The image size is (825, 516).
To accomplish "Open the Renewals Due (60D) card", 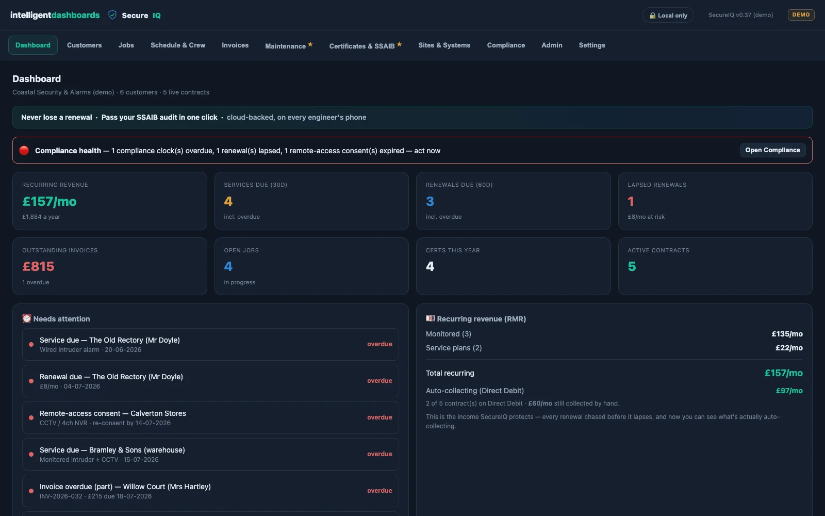I will 514,201.
